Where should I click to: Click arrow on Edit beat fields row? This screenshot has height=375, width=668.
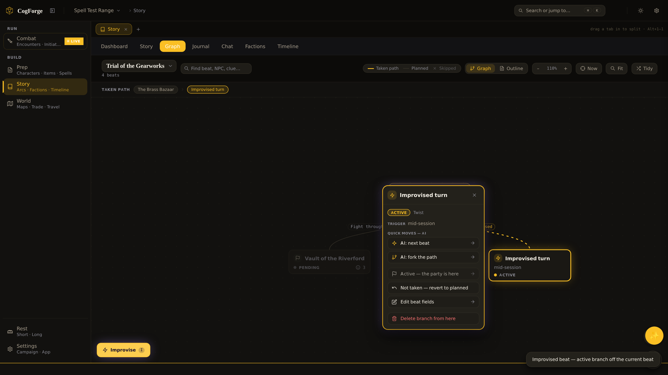tap(473, 302)
